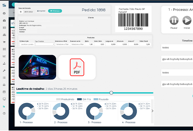Click the Pausar pause icon
Image resolution: width=193 pixels, height=131 pixels.
[x=174, y=21]
